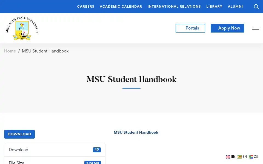263x164 pixels.
Task: Open the Library menu item
Action: click(214, 7)
